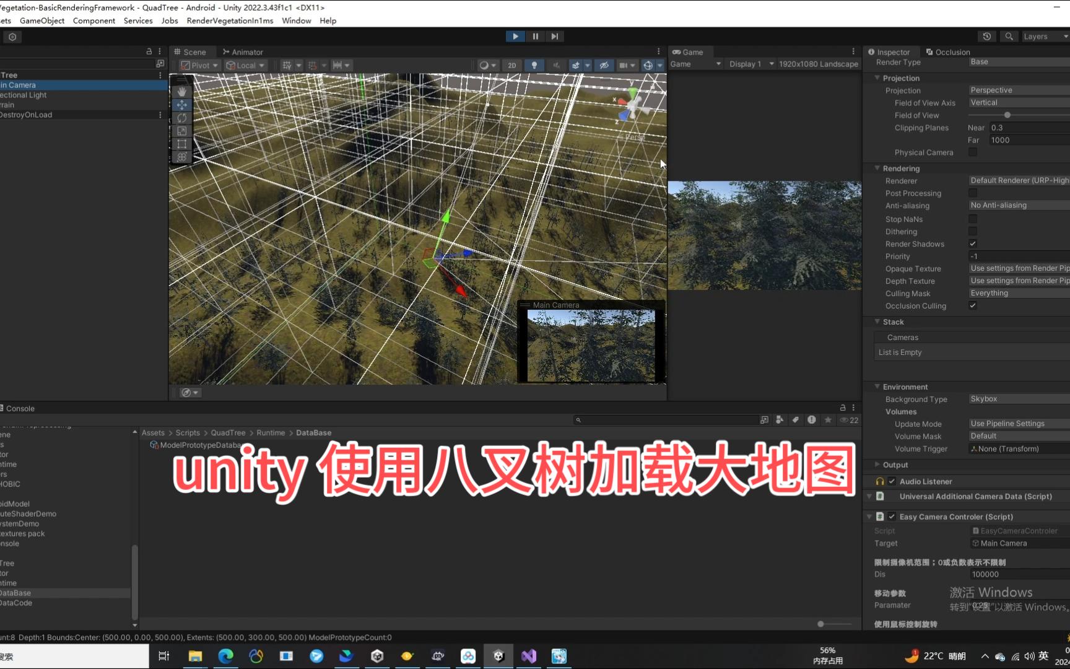Viewport: 1070px width, 669px height.
Task: Uncheck Render Shadows checkbox
Action: click(973, 243)
